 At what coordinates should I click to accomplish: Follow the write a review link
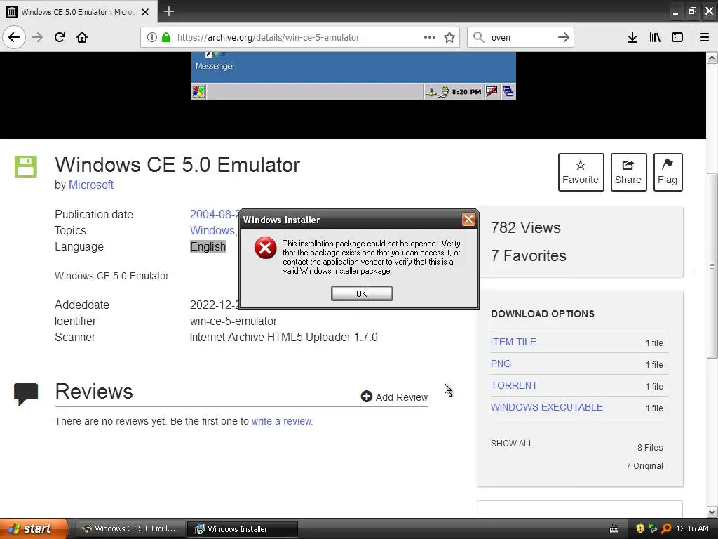(282, 421)
